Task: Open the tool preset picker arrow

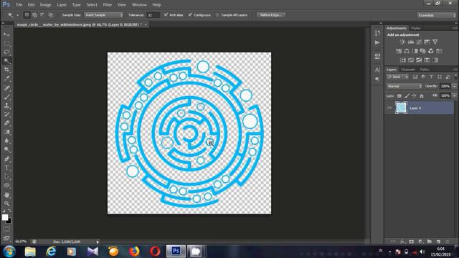Action: [17, 15]
